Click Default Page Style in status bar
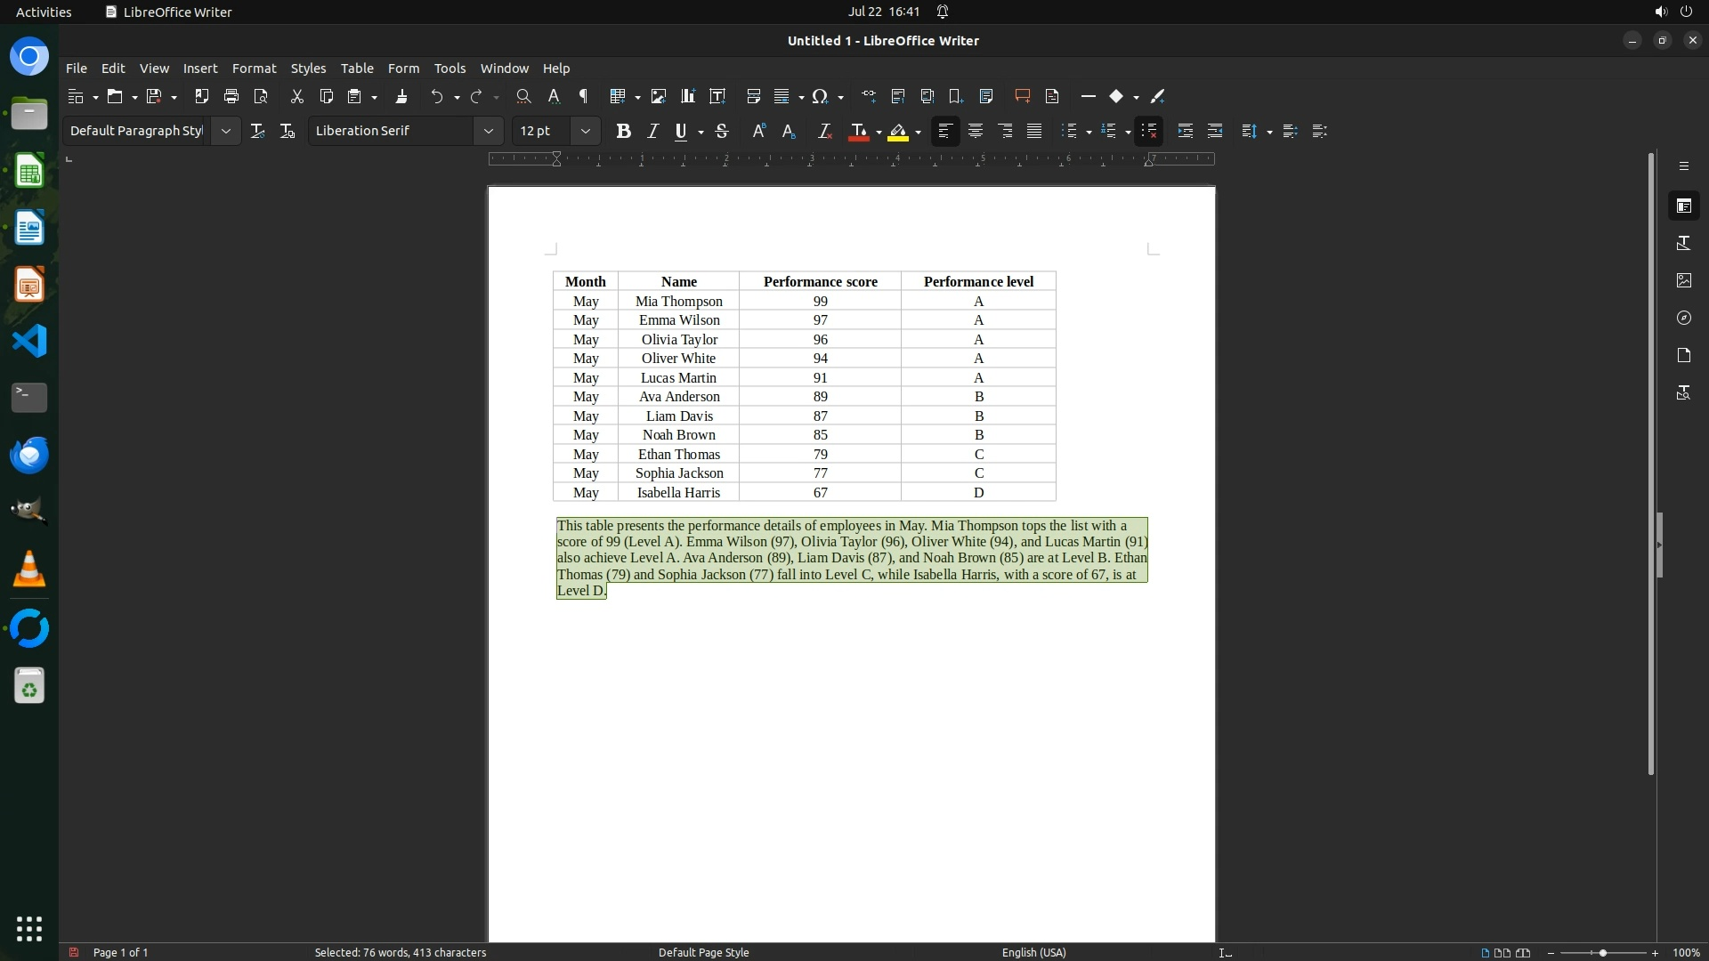The image size is (1709, 961). coord(703,952)
